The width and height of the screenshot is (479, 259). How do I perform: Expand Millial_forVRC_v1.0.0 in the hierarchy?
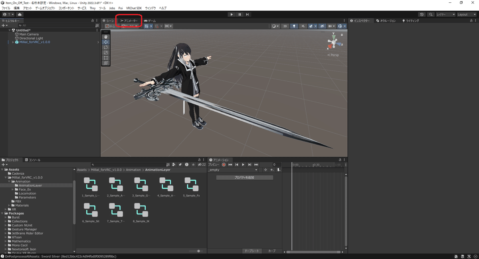pyautogui.click(x=13, y=42)
